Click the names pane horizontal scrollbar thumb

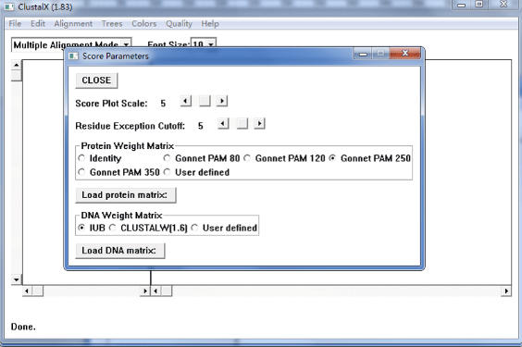click(x=38, y=291)
